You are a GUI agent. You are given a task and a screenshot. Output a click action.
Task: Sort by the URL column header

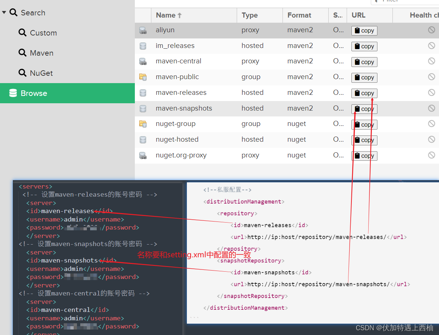[x=370, y=15]
